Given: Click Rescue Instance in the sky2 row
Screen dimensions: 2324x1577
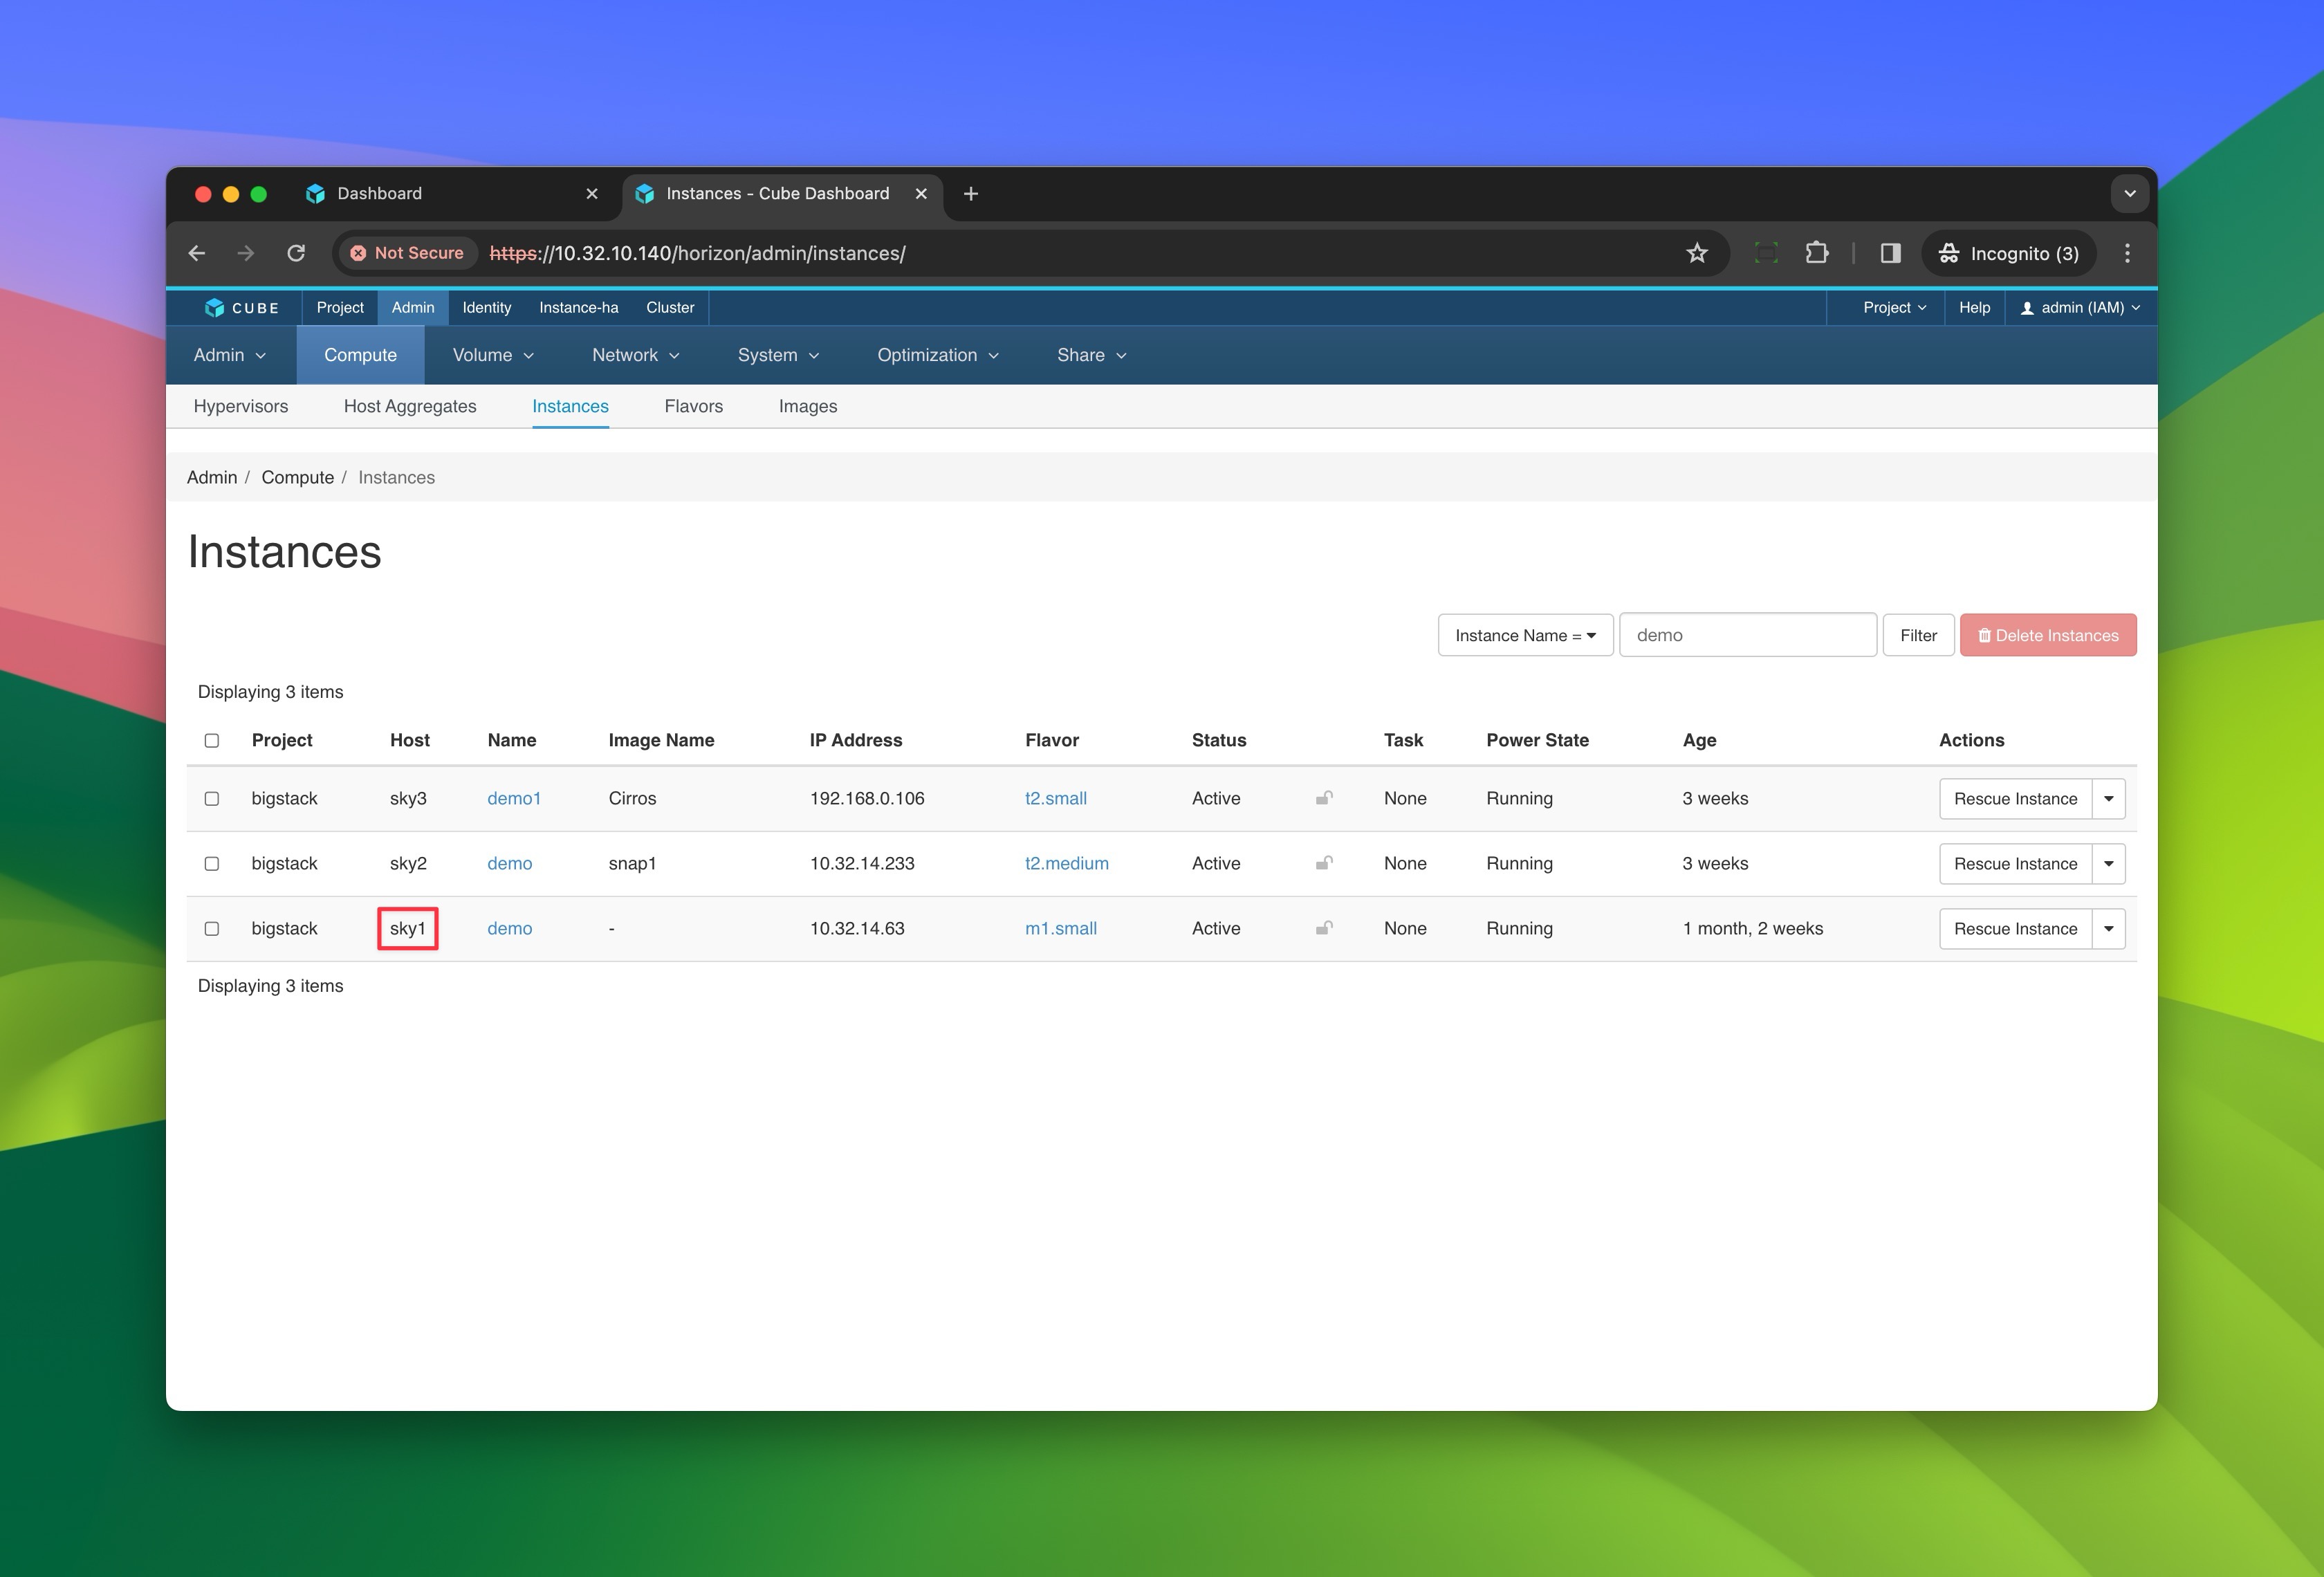Looking at the screenshot, I should tap(2015, 864).
